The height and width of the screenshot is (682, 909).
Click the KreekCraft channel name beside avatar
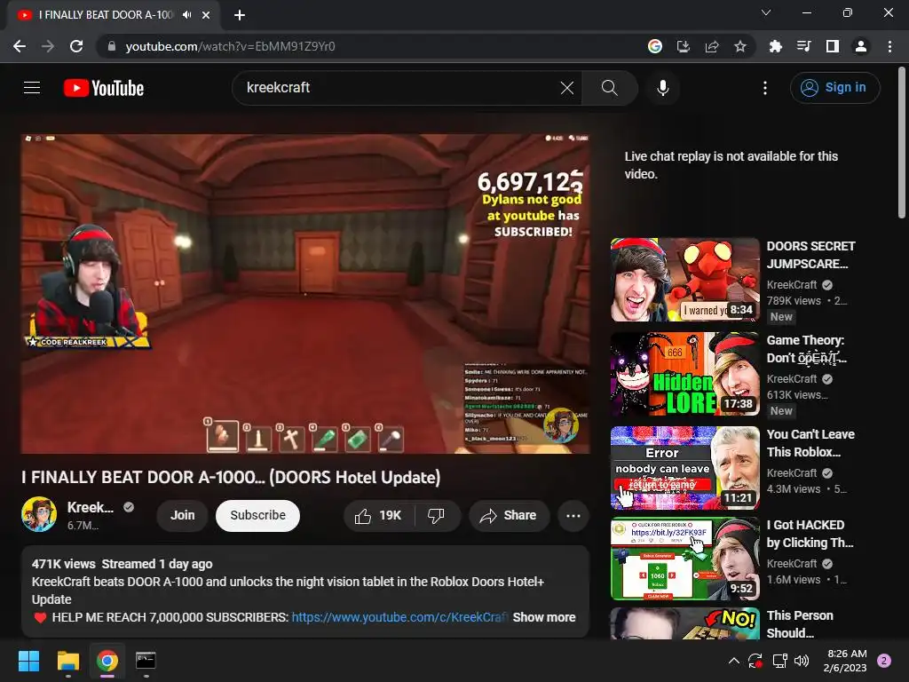tap(91, 507)
